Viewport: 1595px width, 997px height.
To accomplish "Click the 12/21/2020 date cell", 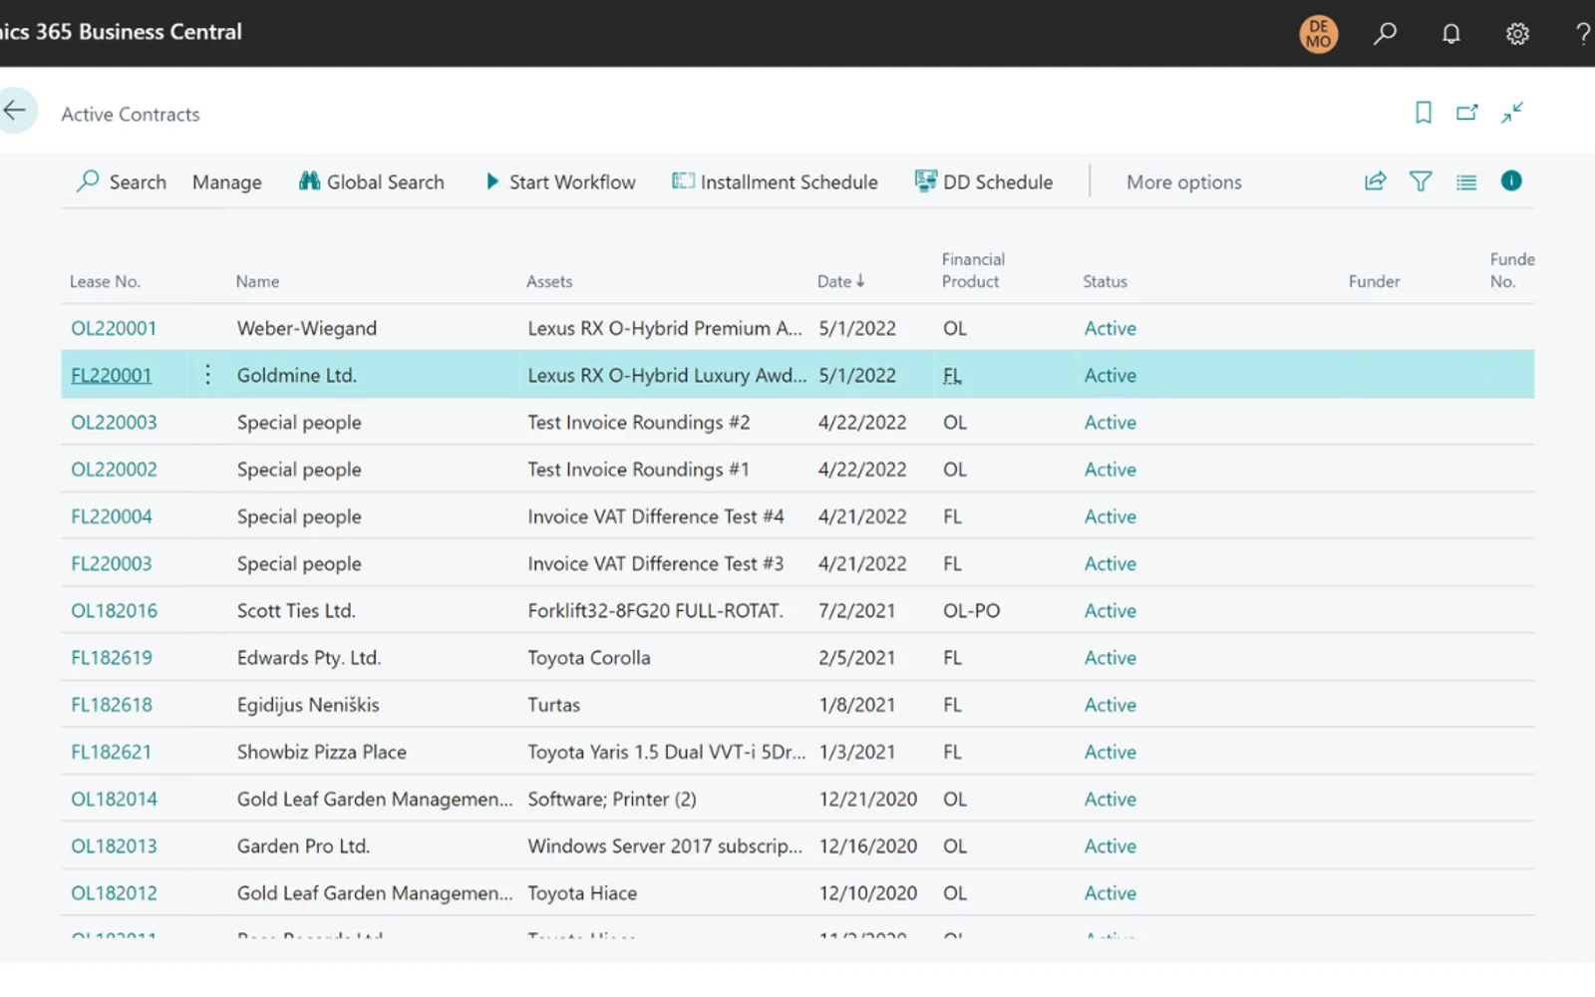I will pos(867,799).
